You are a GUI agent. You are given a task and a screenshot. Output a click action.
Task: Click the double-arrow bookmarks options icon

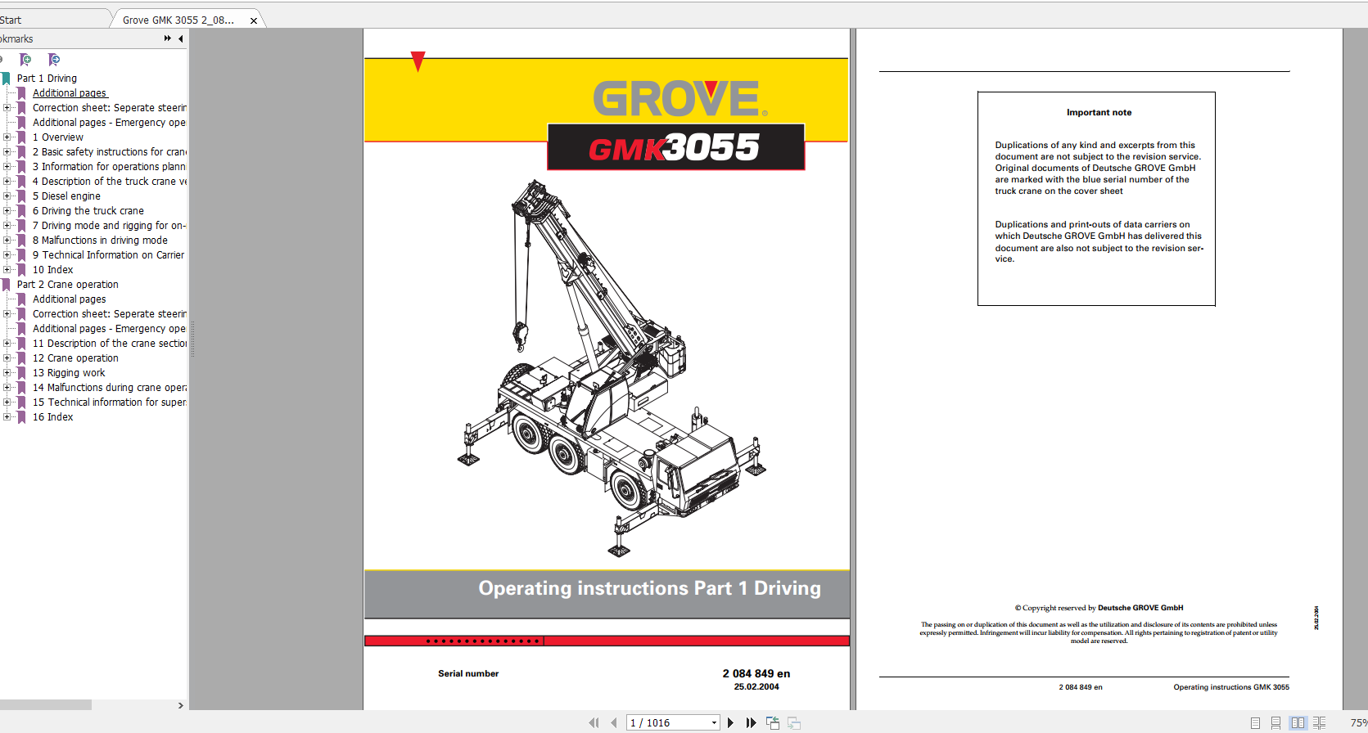[x=167, y=38]
